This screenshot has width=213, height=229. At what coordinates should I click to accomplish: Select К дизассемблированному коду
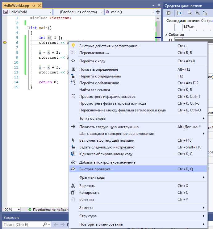pos(138,154)
